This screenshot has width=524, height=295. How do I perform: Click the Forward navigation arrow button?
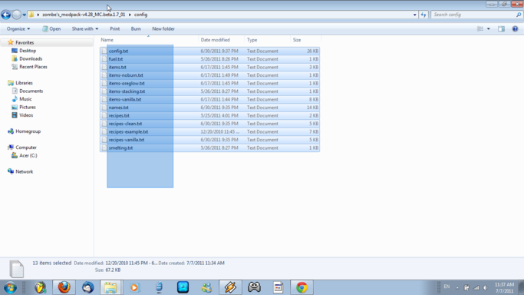pyautogui.click(x=16, y=15)
